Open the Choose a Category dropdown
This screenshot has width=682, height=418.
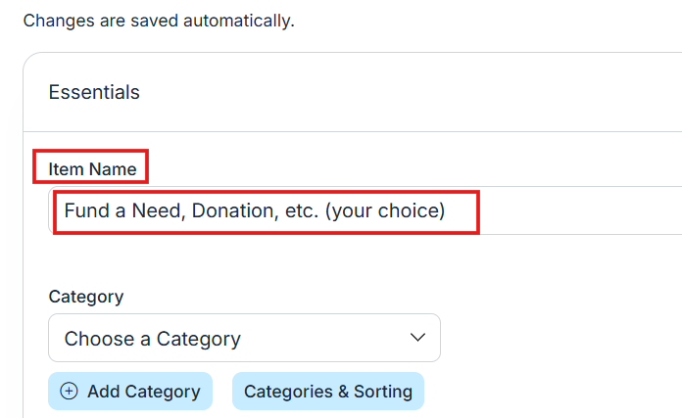244,339
